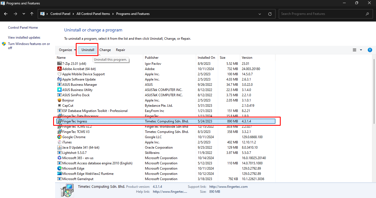
Task: Select the Google Chrome icon
Action: point(59,137)
